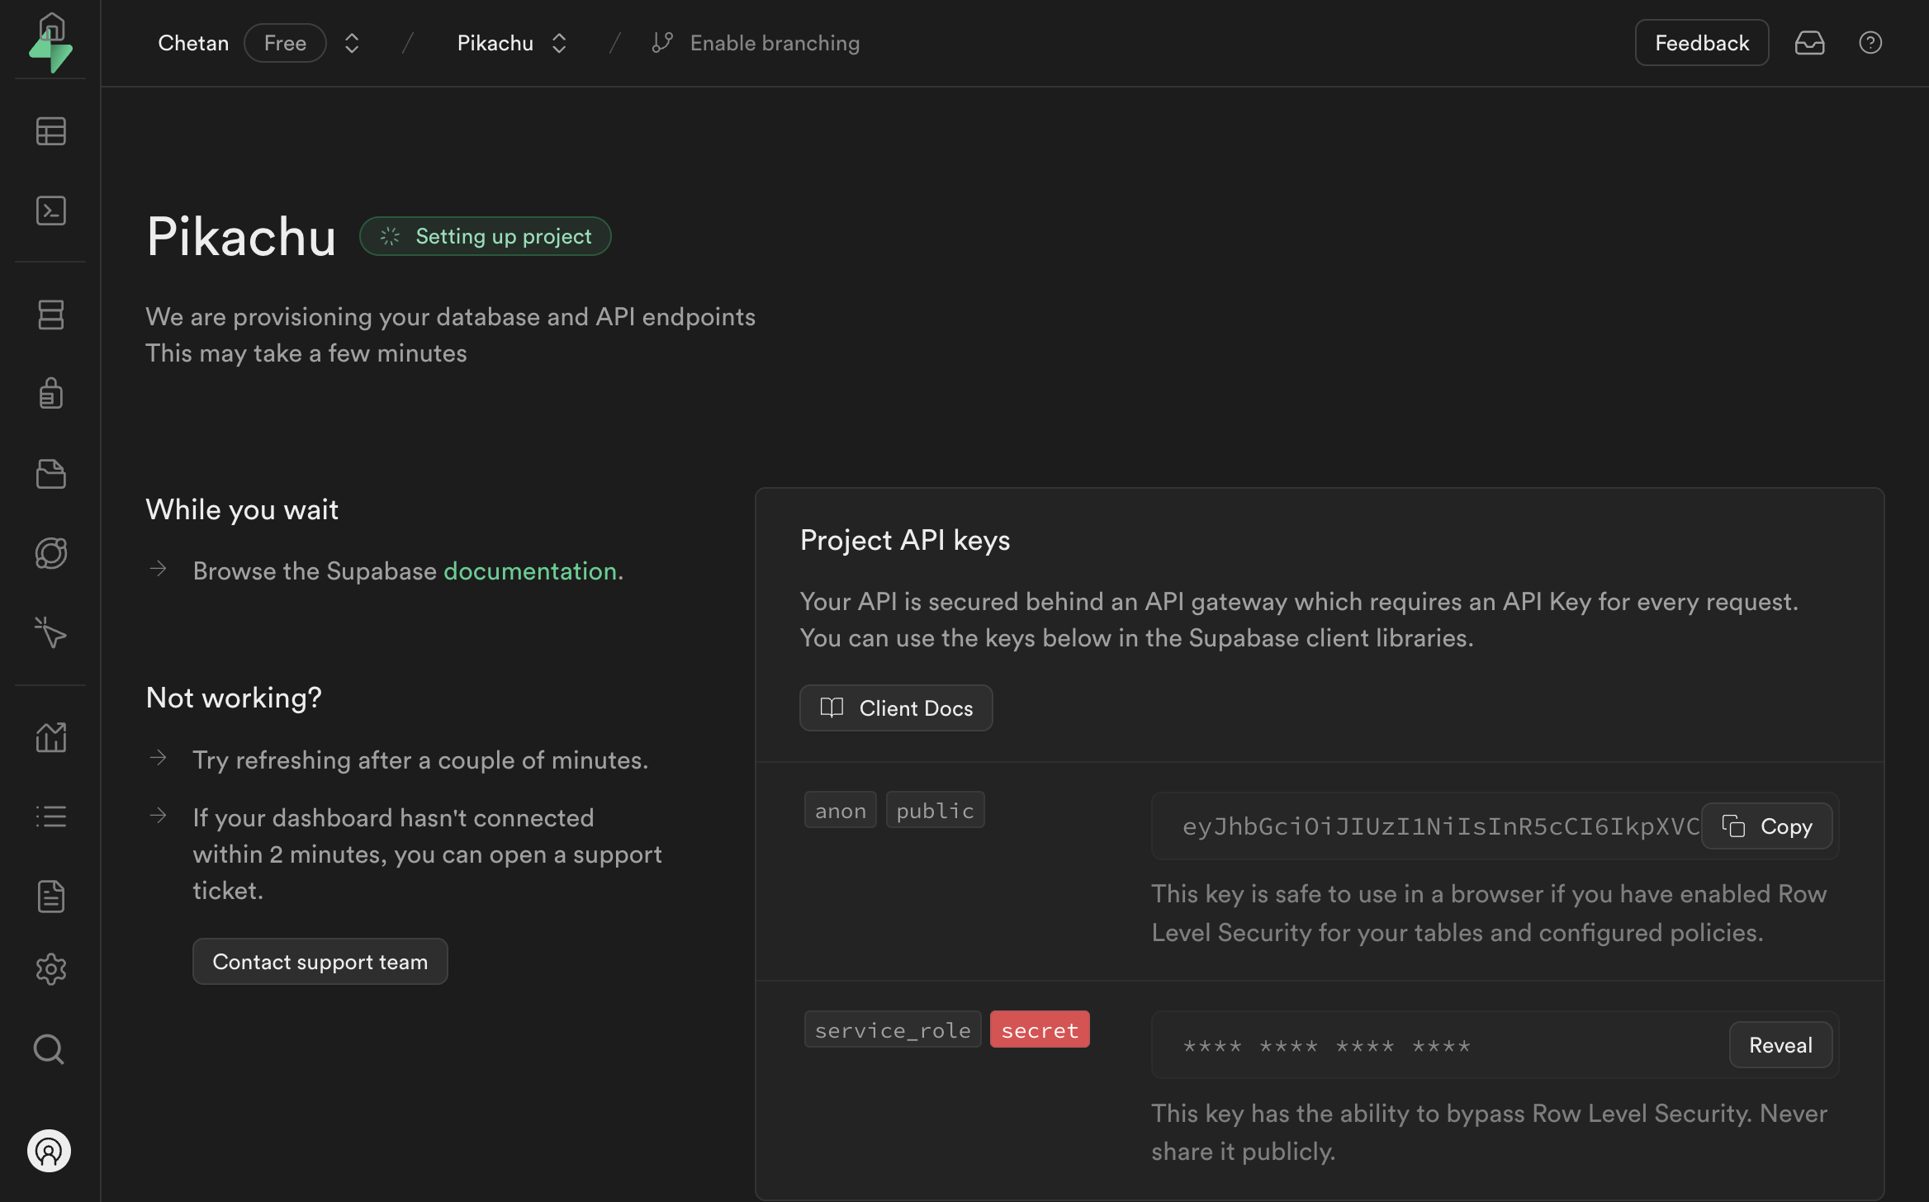Open the Authentication lock icon
1929x1202 pixels.
50,393
